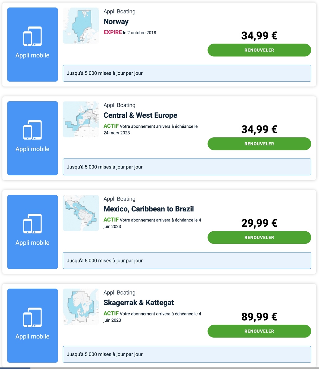Click the Norway Appli mobile devices icon

pyautogui.click(x=32, y=36)
